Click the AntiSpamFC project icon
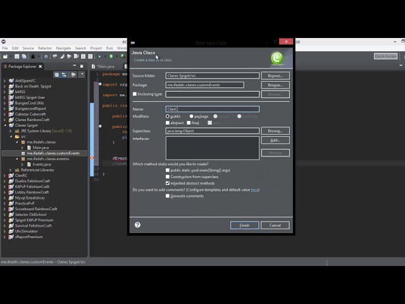Viewport: 405px width, 304px height. coord(11,80)
